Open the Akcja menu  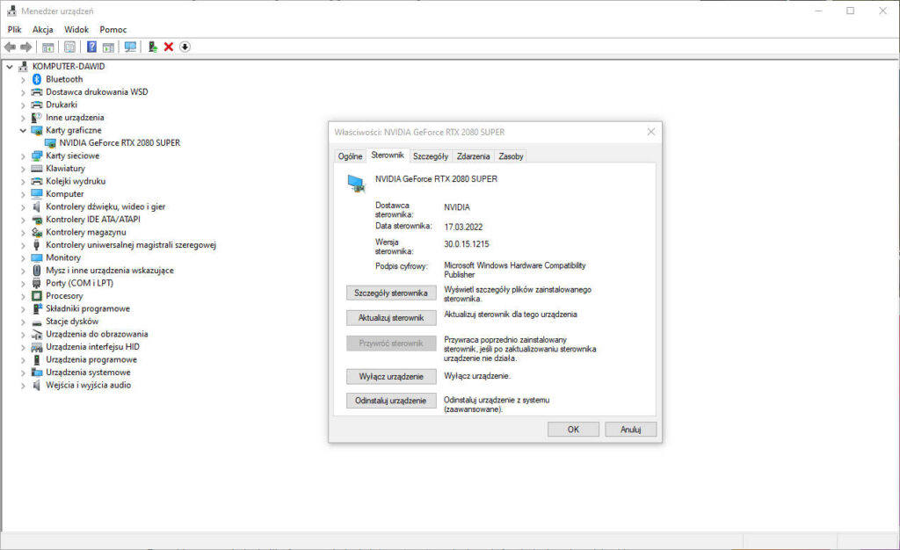click(x=42, y=29)
